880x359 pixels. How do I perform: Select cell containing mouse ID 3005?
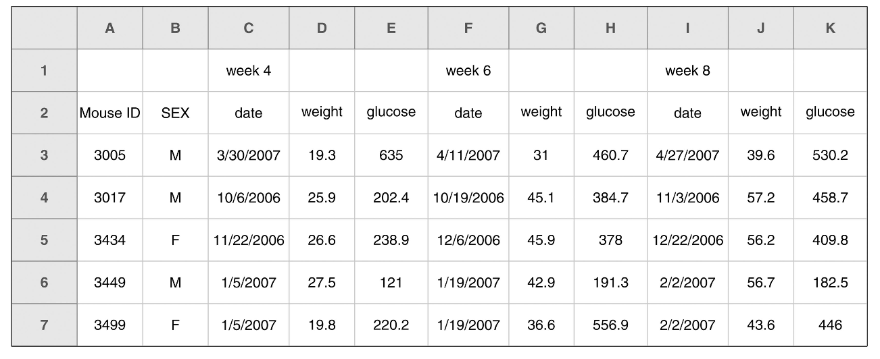click(x=109, y=155)
